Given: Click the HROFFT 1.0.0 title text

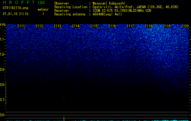Looking at the screenshot, I should [24, 2].
